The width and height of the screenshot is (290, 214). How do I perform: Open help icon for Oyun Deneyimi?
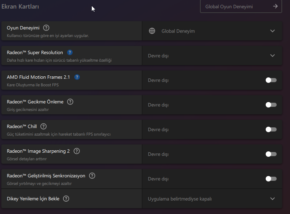click(46, 28)
